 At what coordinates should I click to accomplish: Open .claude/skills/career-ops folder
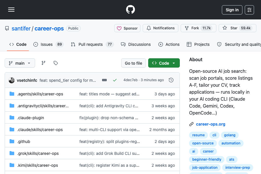coord(40,130)
